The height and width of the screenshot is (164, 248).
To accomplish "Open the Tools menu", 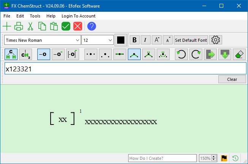I will click(x=35, y=16).
